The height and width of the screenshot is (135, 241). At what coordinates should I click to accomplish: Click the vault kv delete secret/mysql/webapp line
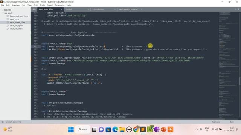click(64, 111)
